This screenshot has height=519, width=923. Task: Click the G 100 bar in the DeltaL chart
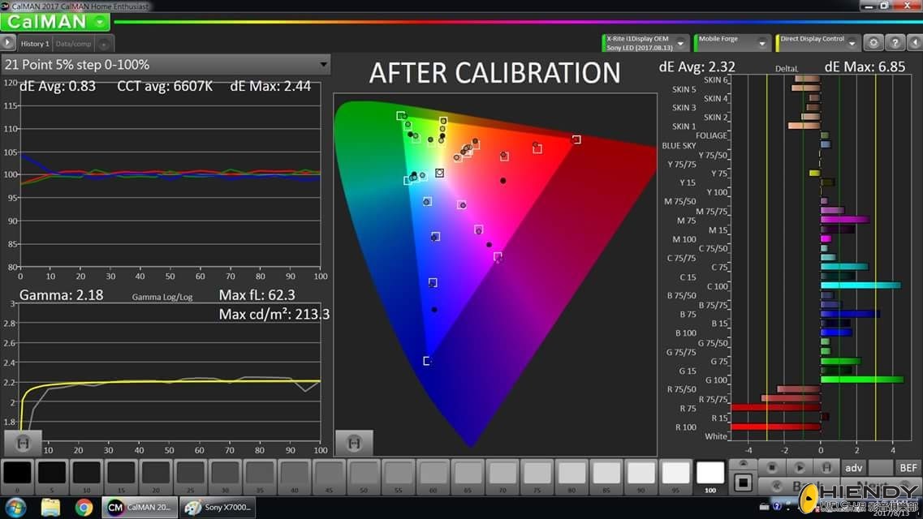click(x=862, y=380)
